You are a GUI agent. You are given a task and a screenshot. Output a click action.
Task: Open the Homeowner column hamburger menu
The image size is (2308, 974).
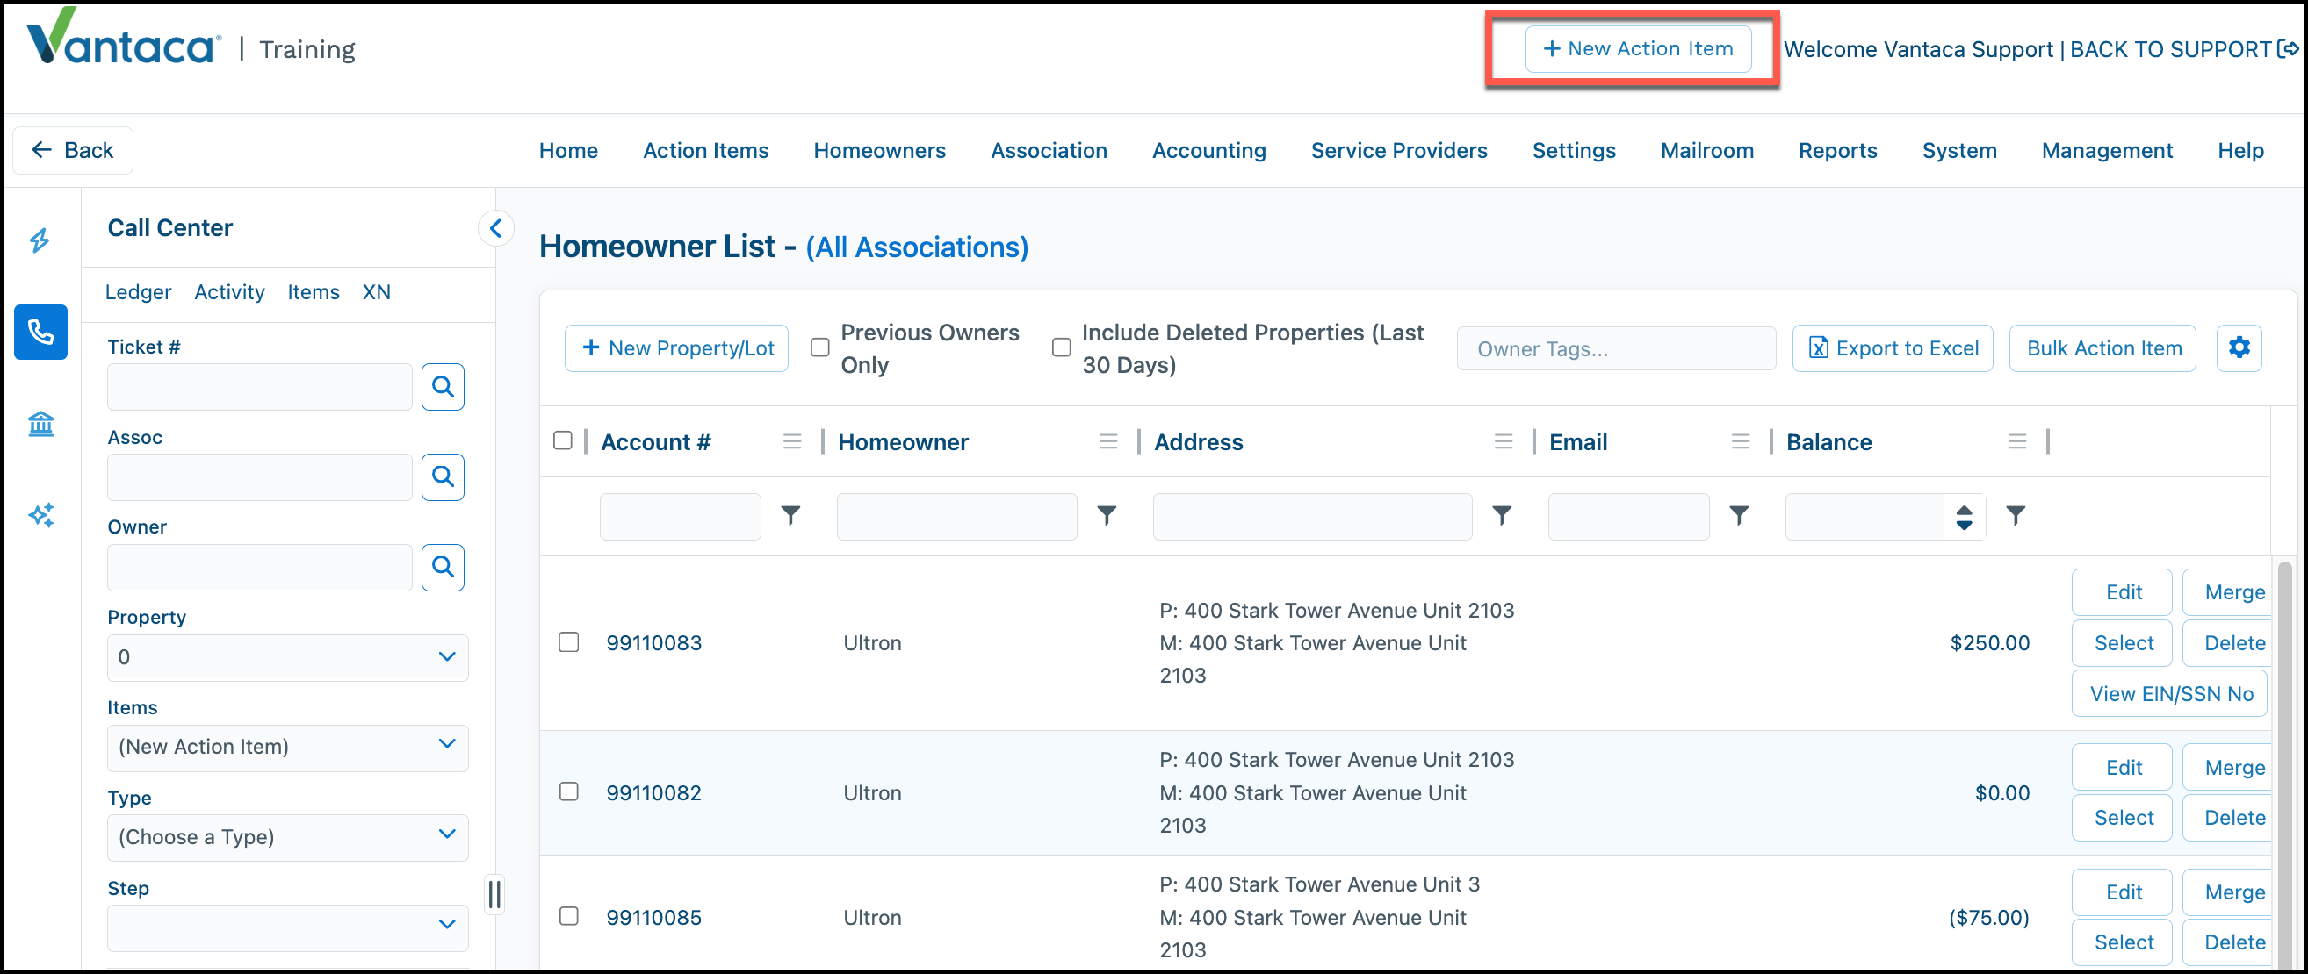coord(1108,441)
